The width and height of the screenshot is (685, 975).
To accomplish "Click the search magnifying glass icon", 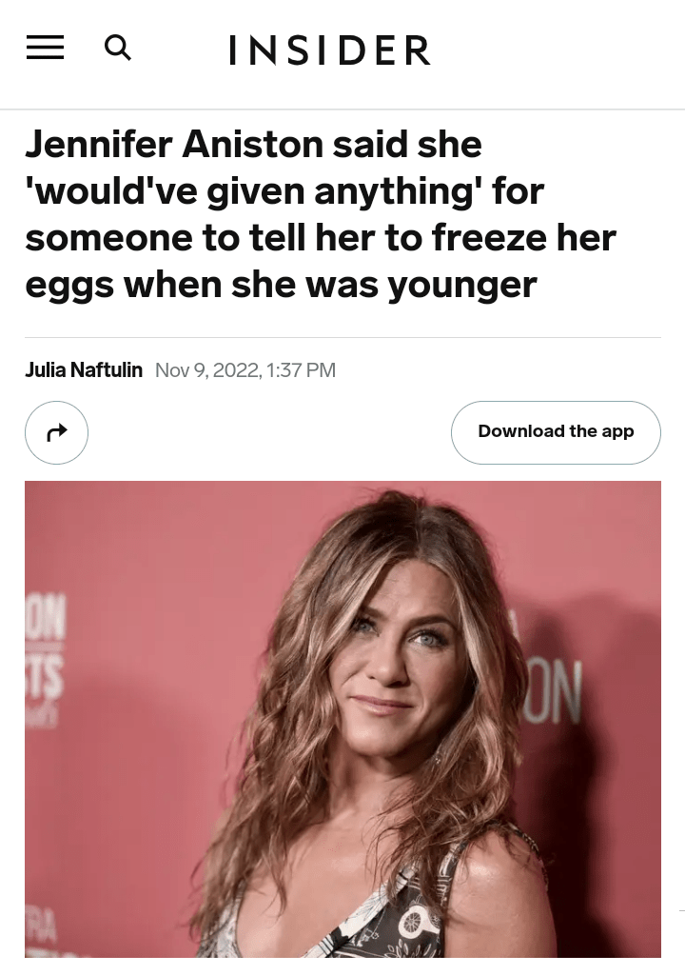I will pyautogui.click(x=117, y=47).
